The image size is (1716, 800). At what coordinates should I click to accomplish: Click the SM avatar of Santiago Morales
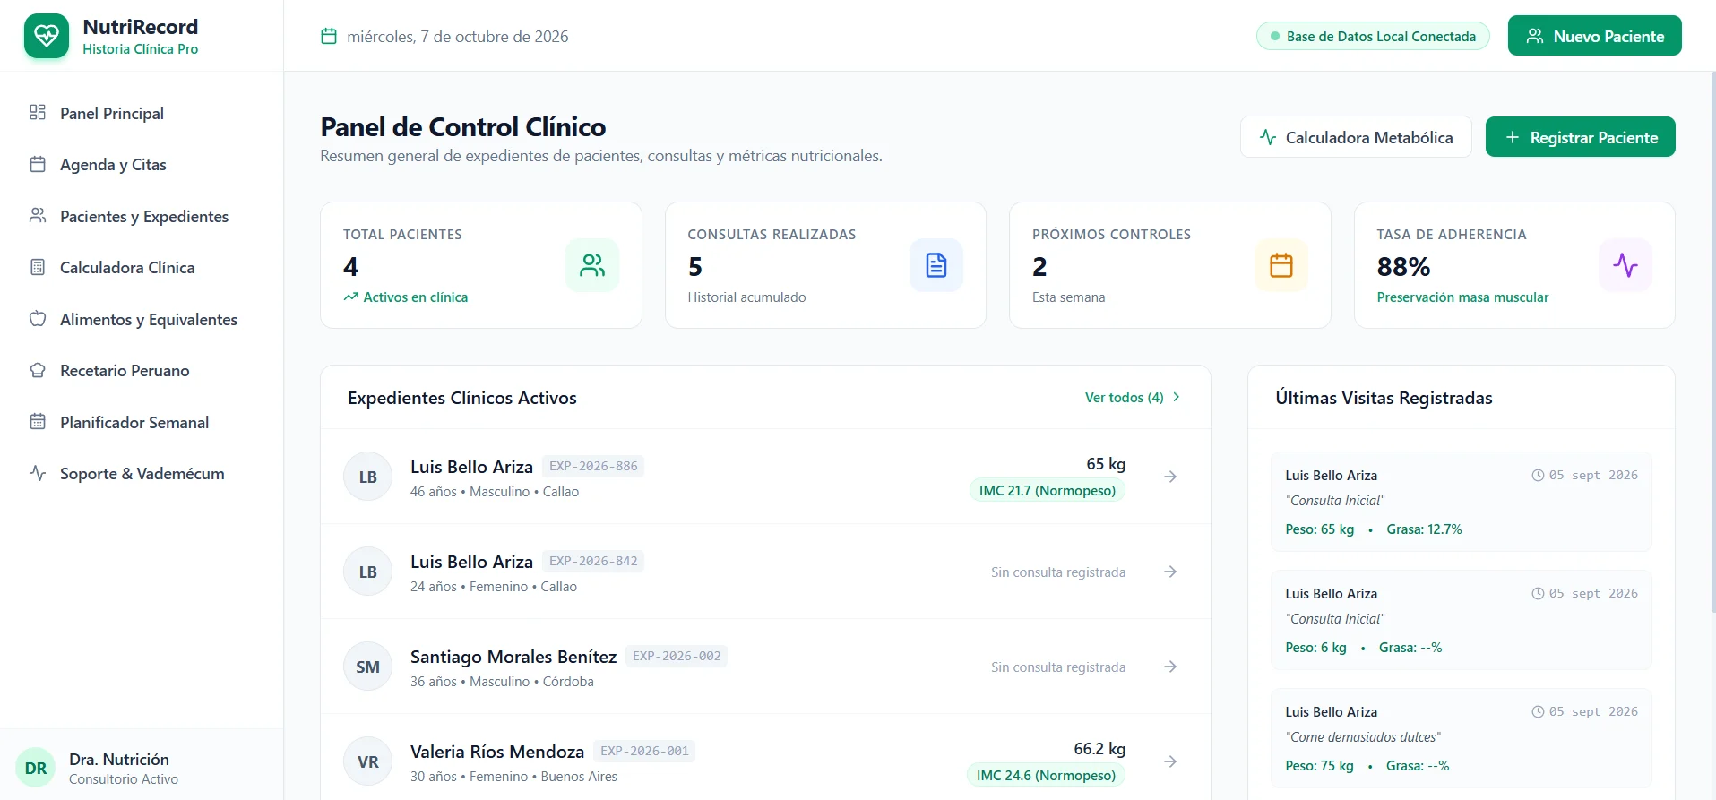click(x=368, y=667)
